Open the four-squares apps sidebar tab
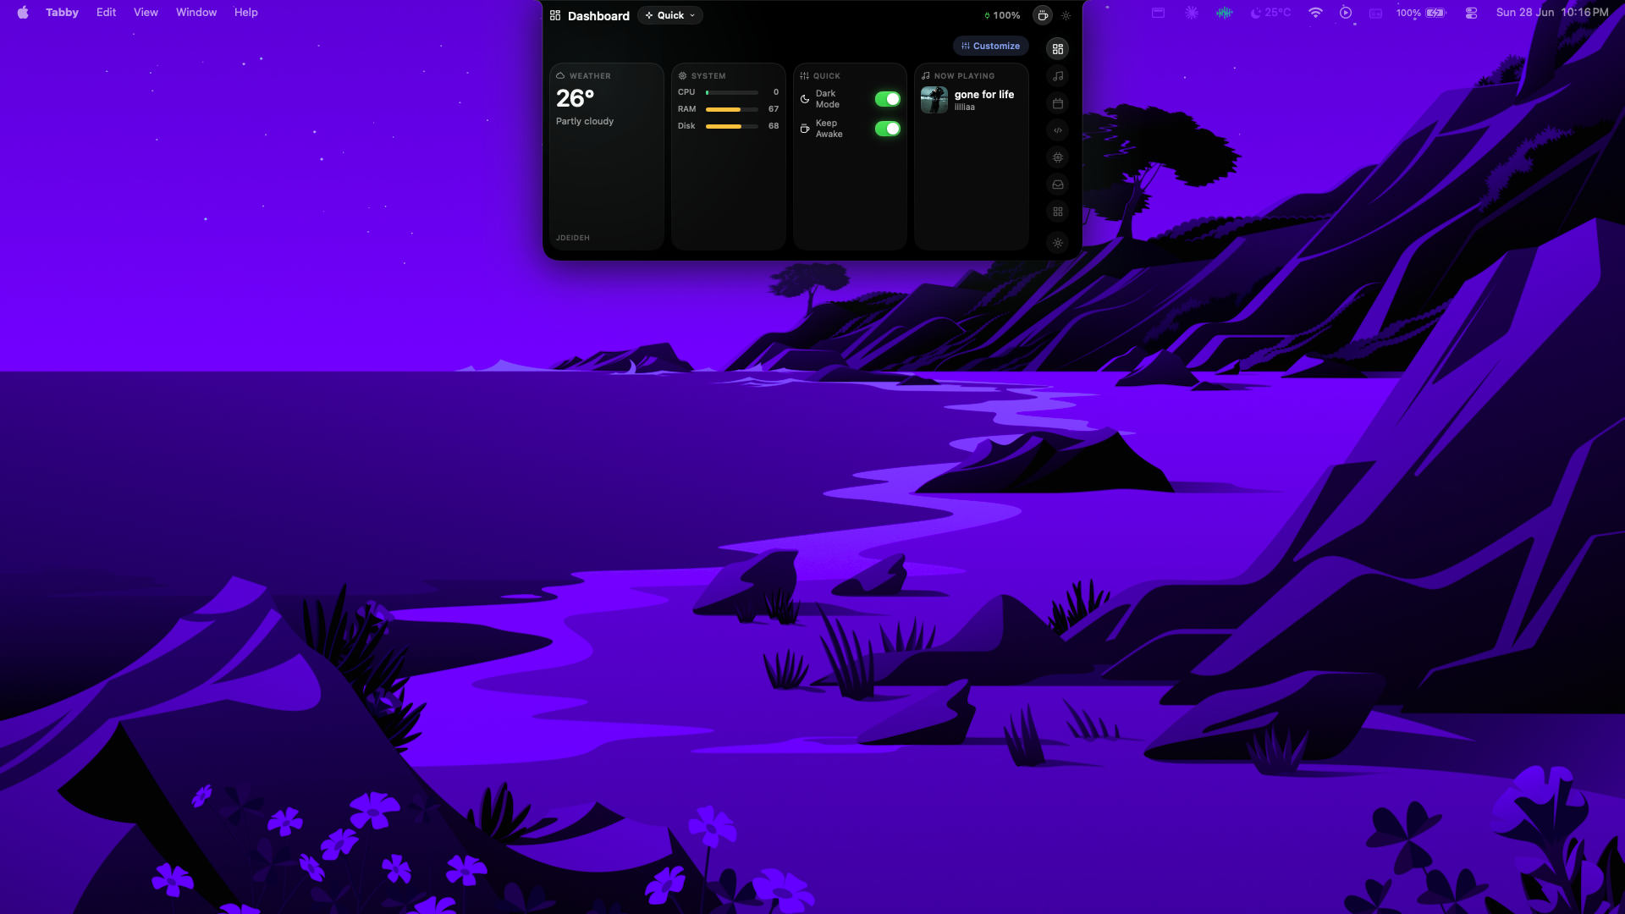This screenshot has height=914, width=1625. 1058,212
